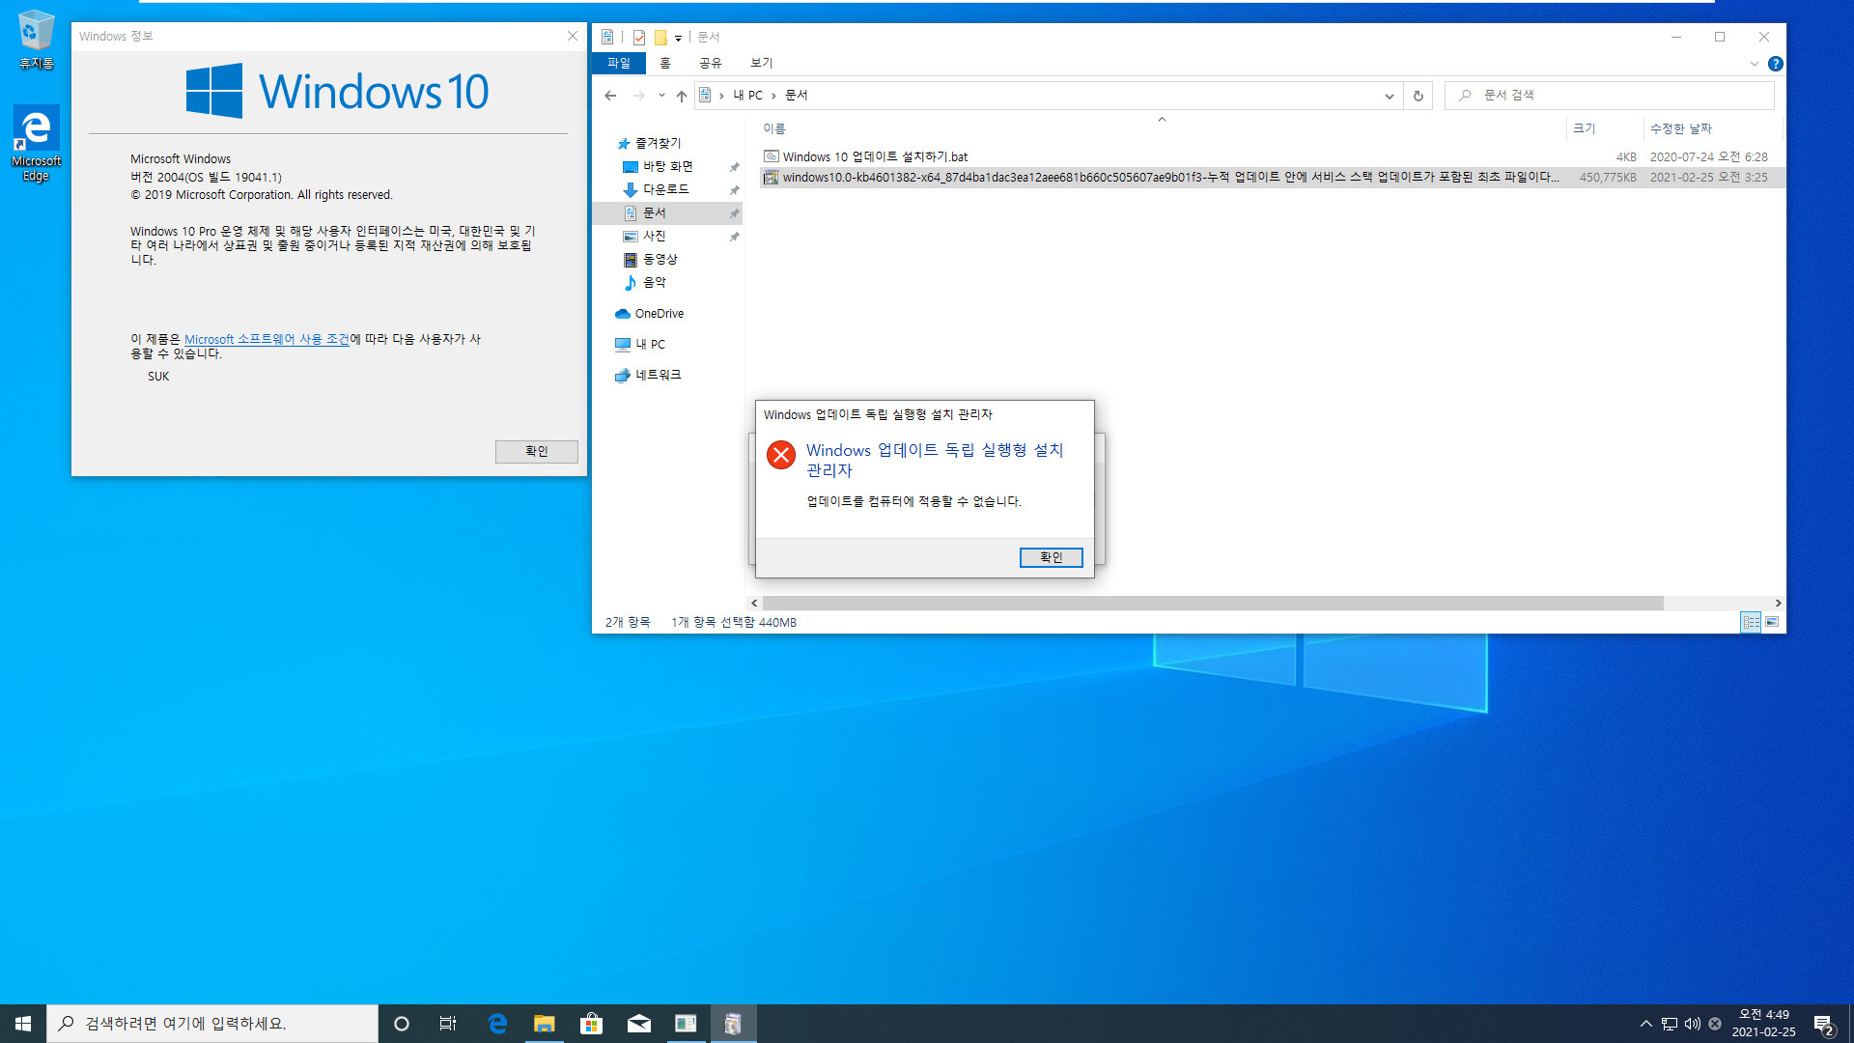
Task: Open the 파일 ribbon tab
Action: coord(619,63)
